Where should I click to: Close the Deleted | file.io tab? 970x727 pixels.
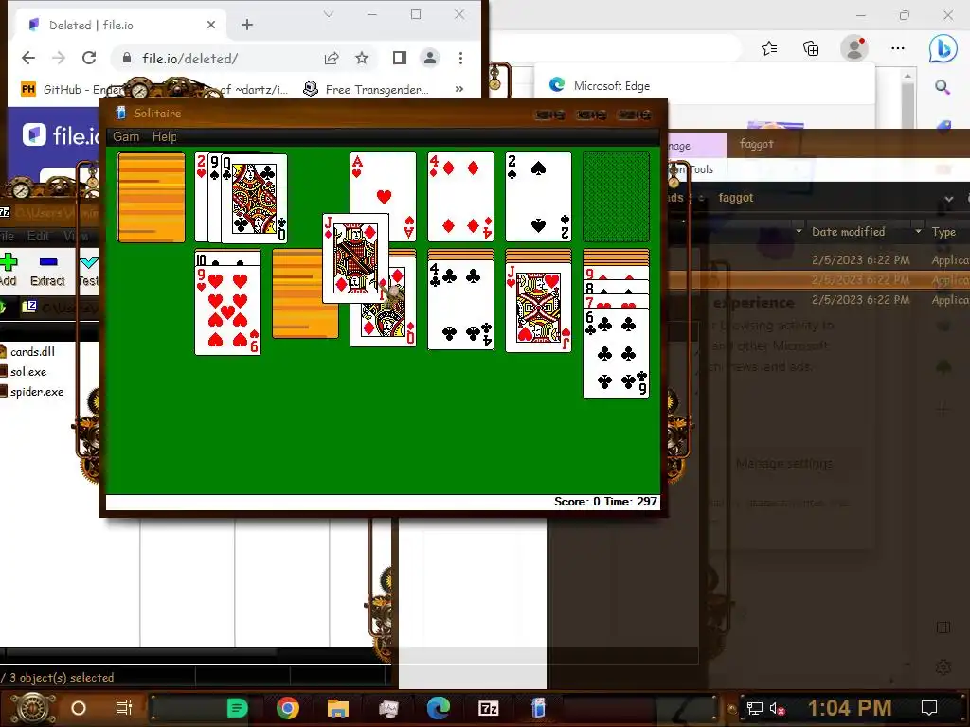[x=211, y=25]
